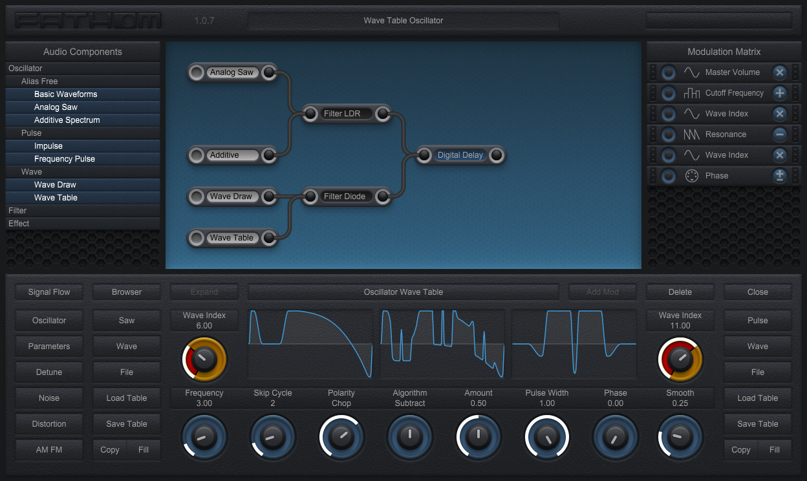Click the Wave Table Oscillator preset name field
The image size is (807, 481).
(x=403, y=21)
